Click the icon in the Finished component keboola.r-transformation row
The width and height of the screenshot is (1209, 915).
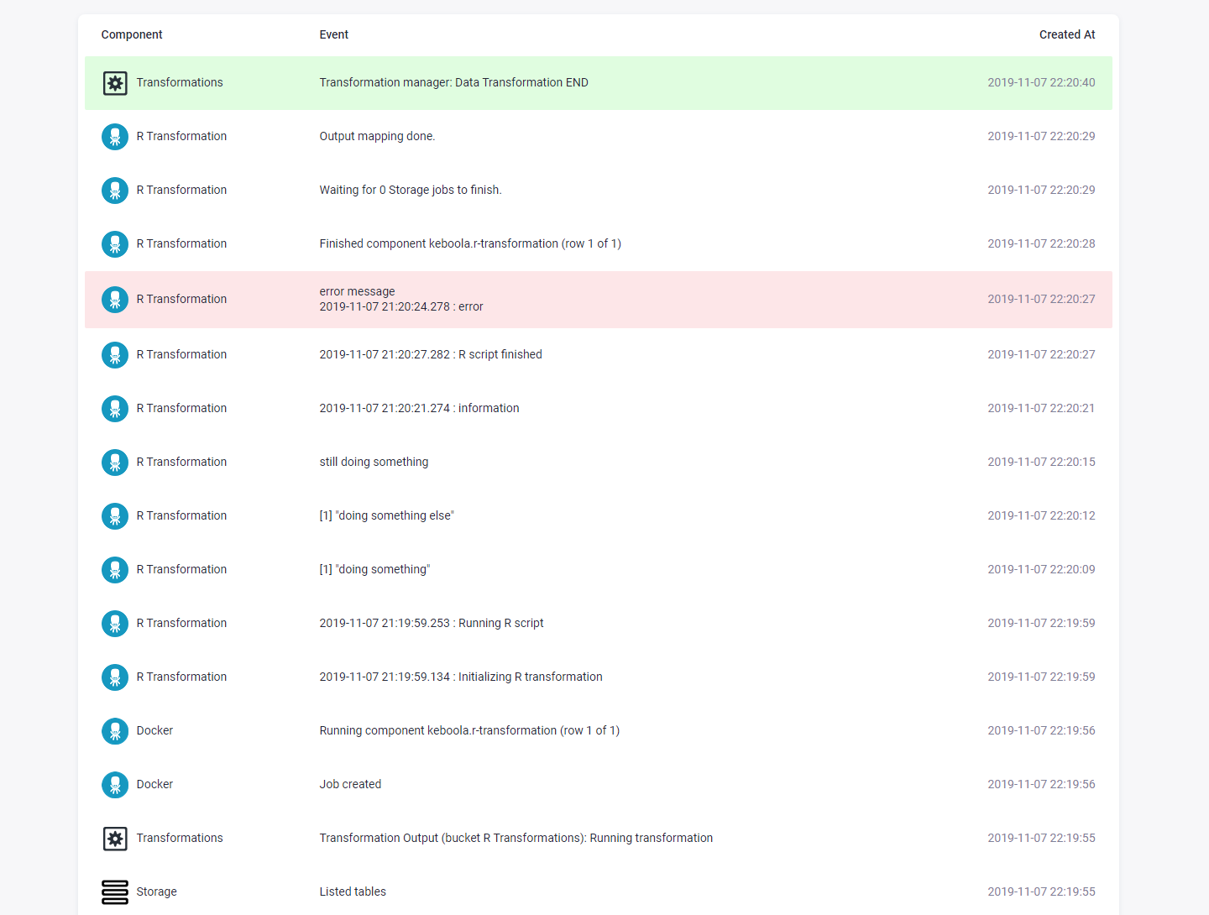[x=115, y=244]
